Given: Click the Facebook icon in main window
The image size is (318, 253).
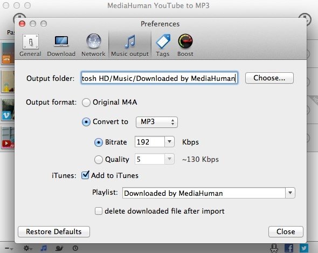Looking at the screenshot, I should (289, 248).
